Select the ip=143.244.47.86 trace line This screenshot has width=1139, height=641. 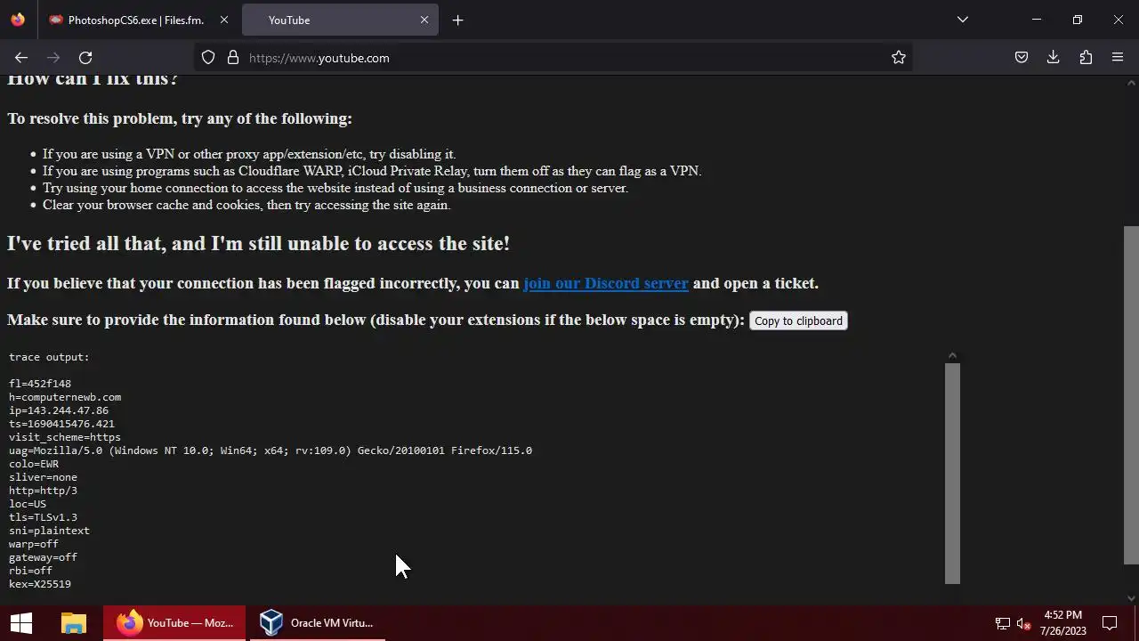click(59, 410)
